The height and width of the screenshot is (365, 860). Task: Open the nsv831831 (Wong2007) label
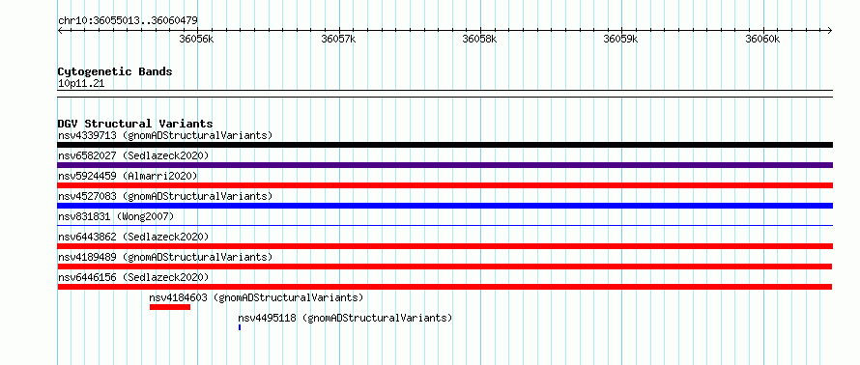coord(116,216)
